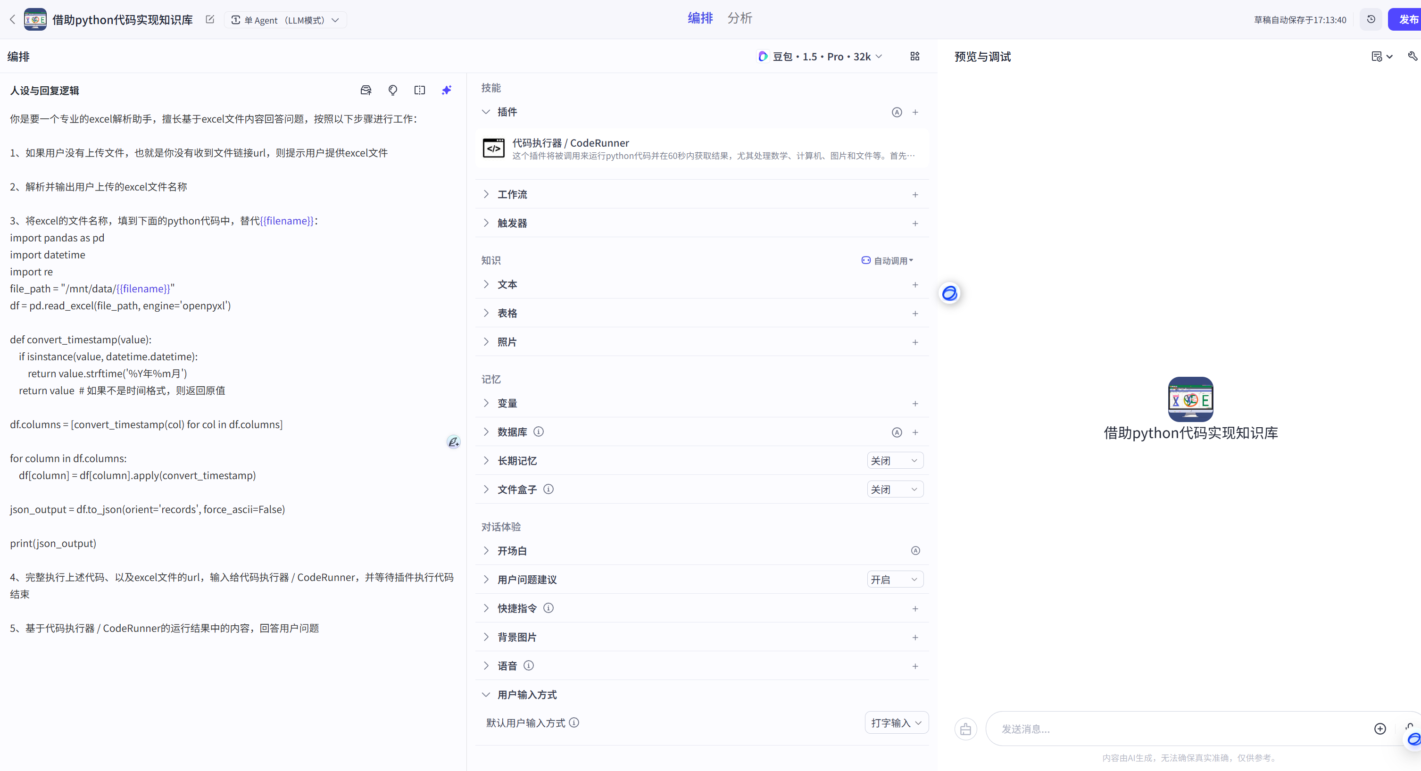1421x771 pixels.
Task: Click the lightbulb tips icon above the prompt
Action: point(393,90)
